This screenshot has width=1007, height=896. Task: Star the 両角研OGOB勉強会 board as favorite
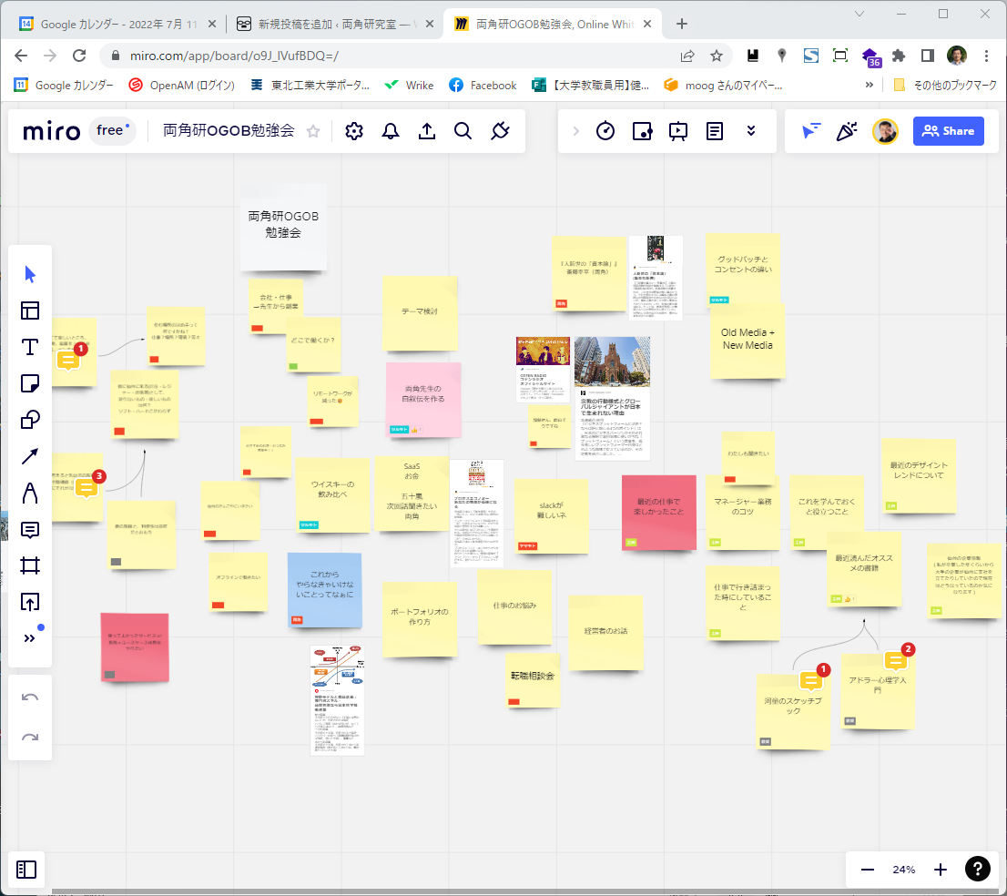click(x=313, y=131)
